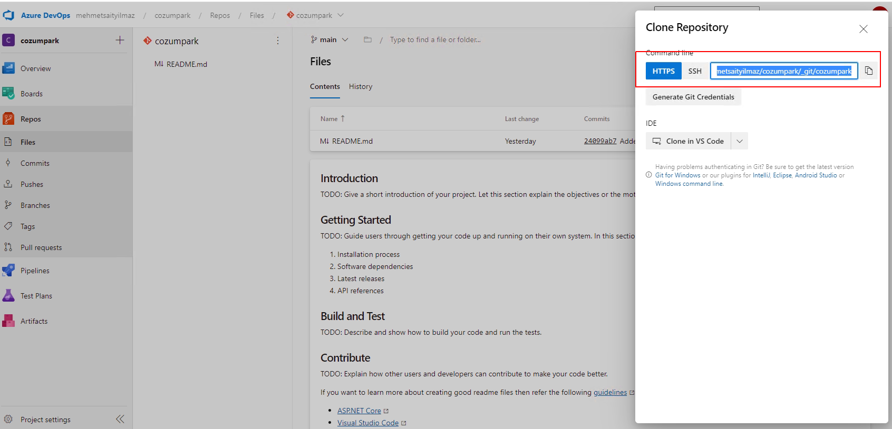Screen dimensions: 892x429
Task: Expand the Clone in VS Code IDE options
Action: tap(740, 141)
